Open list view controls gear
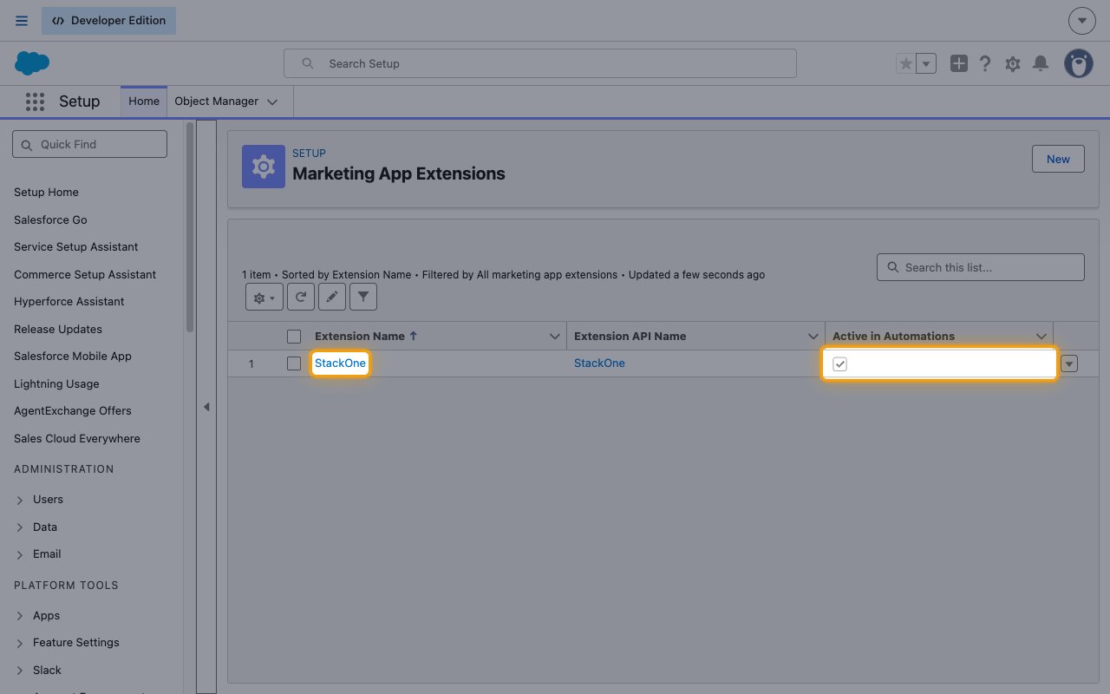Image resolution: width=1110 pixels, height=694 pixels. pyautogui.click(x=263, y=297)
